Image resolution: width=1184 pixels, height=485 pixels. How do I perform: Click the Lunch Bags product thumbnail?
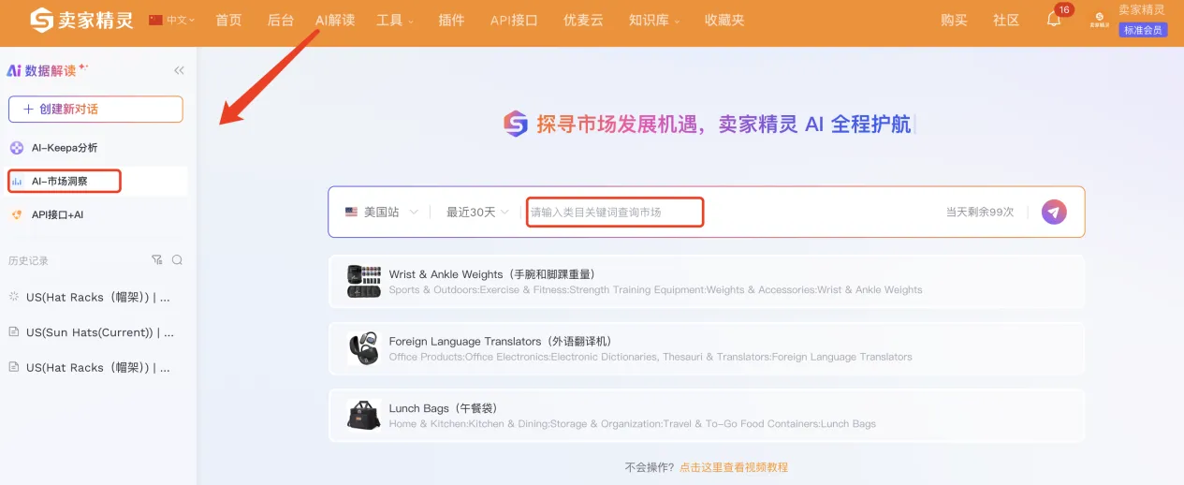(364, 415)
